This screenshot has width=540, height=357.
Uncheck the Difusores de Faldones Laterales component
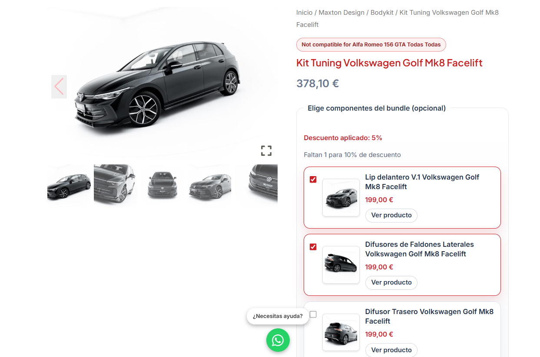pos(313,246)
